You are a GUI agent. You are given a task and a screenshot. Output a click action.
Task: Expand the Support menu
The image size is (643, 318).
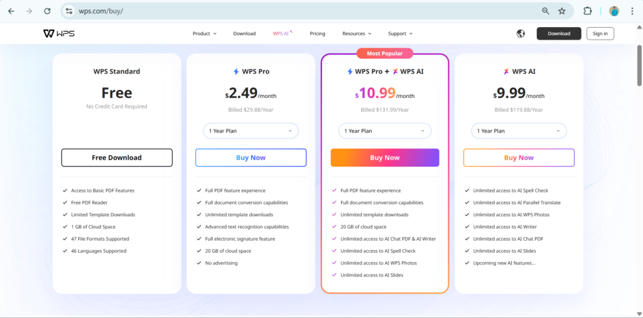click(400, 34)
